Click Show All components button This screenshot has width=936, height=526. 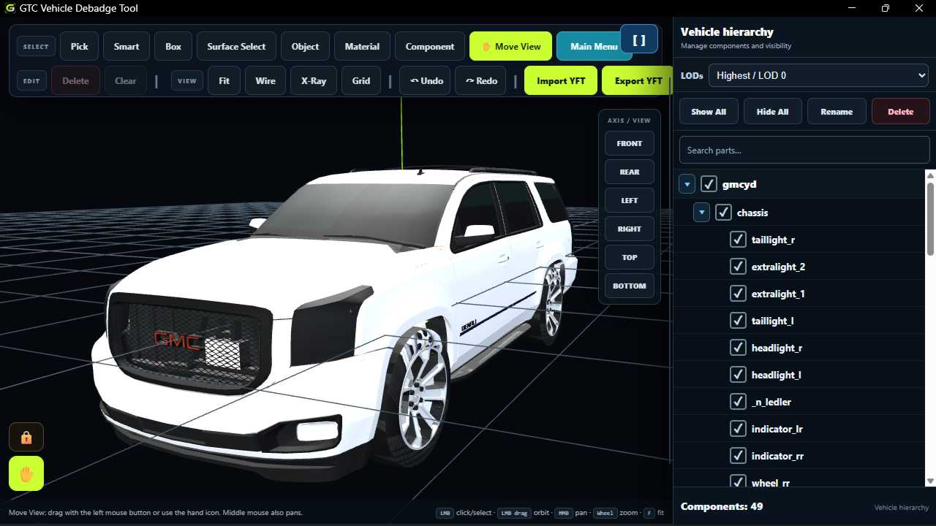(x=709, y=112)
